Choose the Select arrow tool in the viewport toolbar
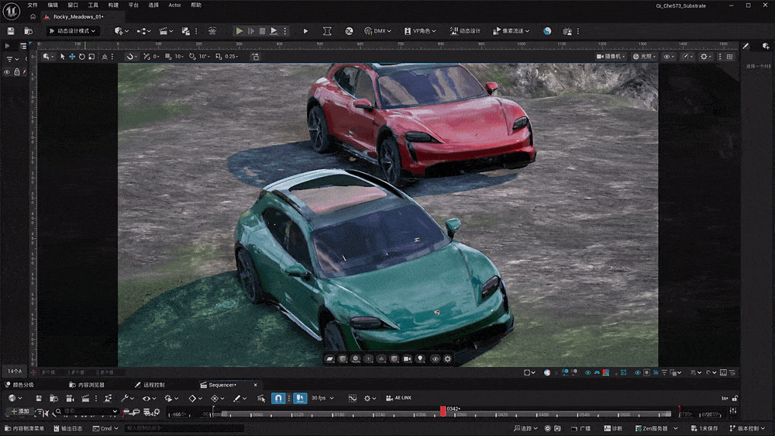 coord(62,57)
